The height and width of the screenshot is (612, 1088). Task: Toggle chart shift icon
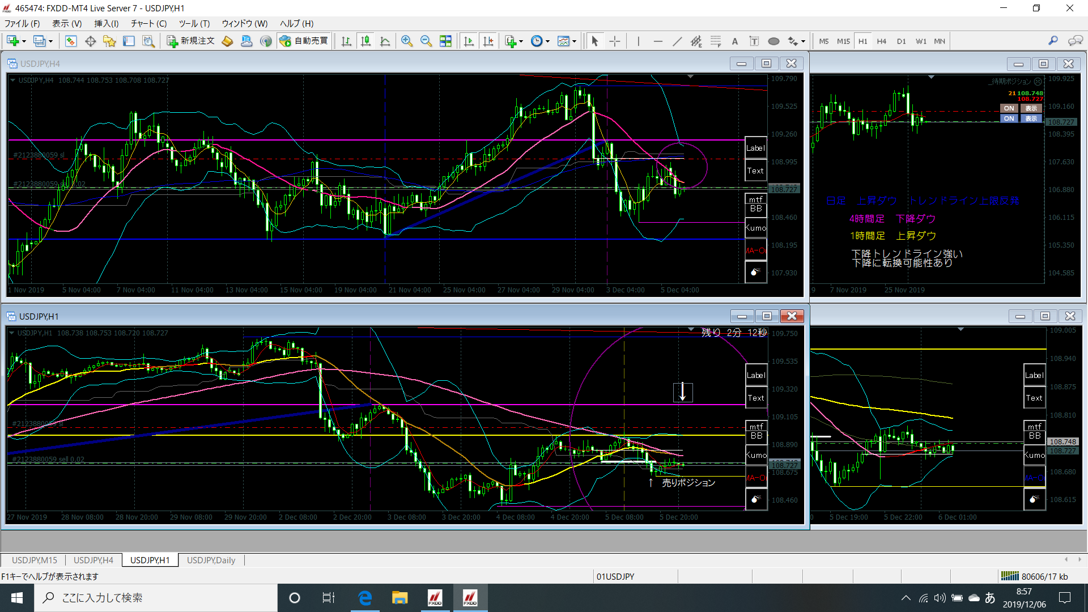click(x=488, y=41)
